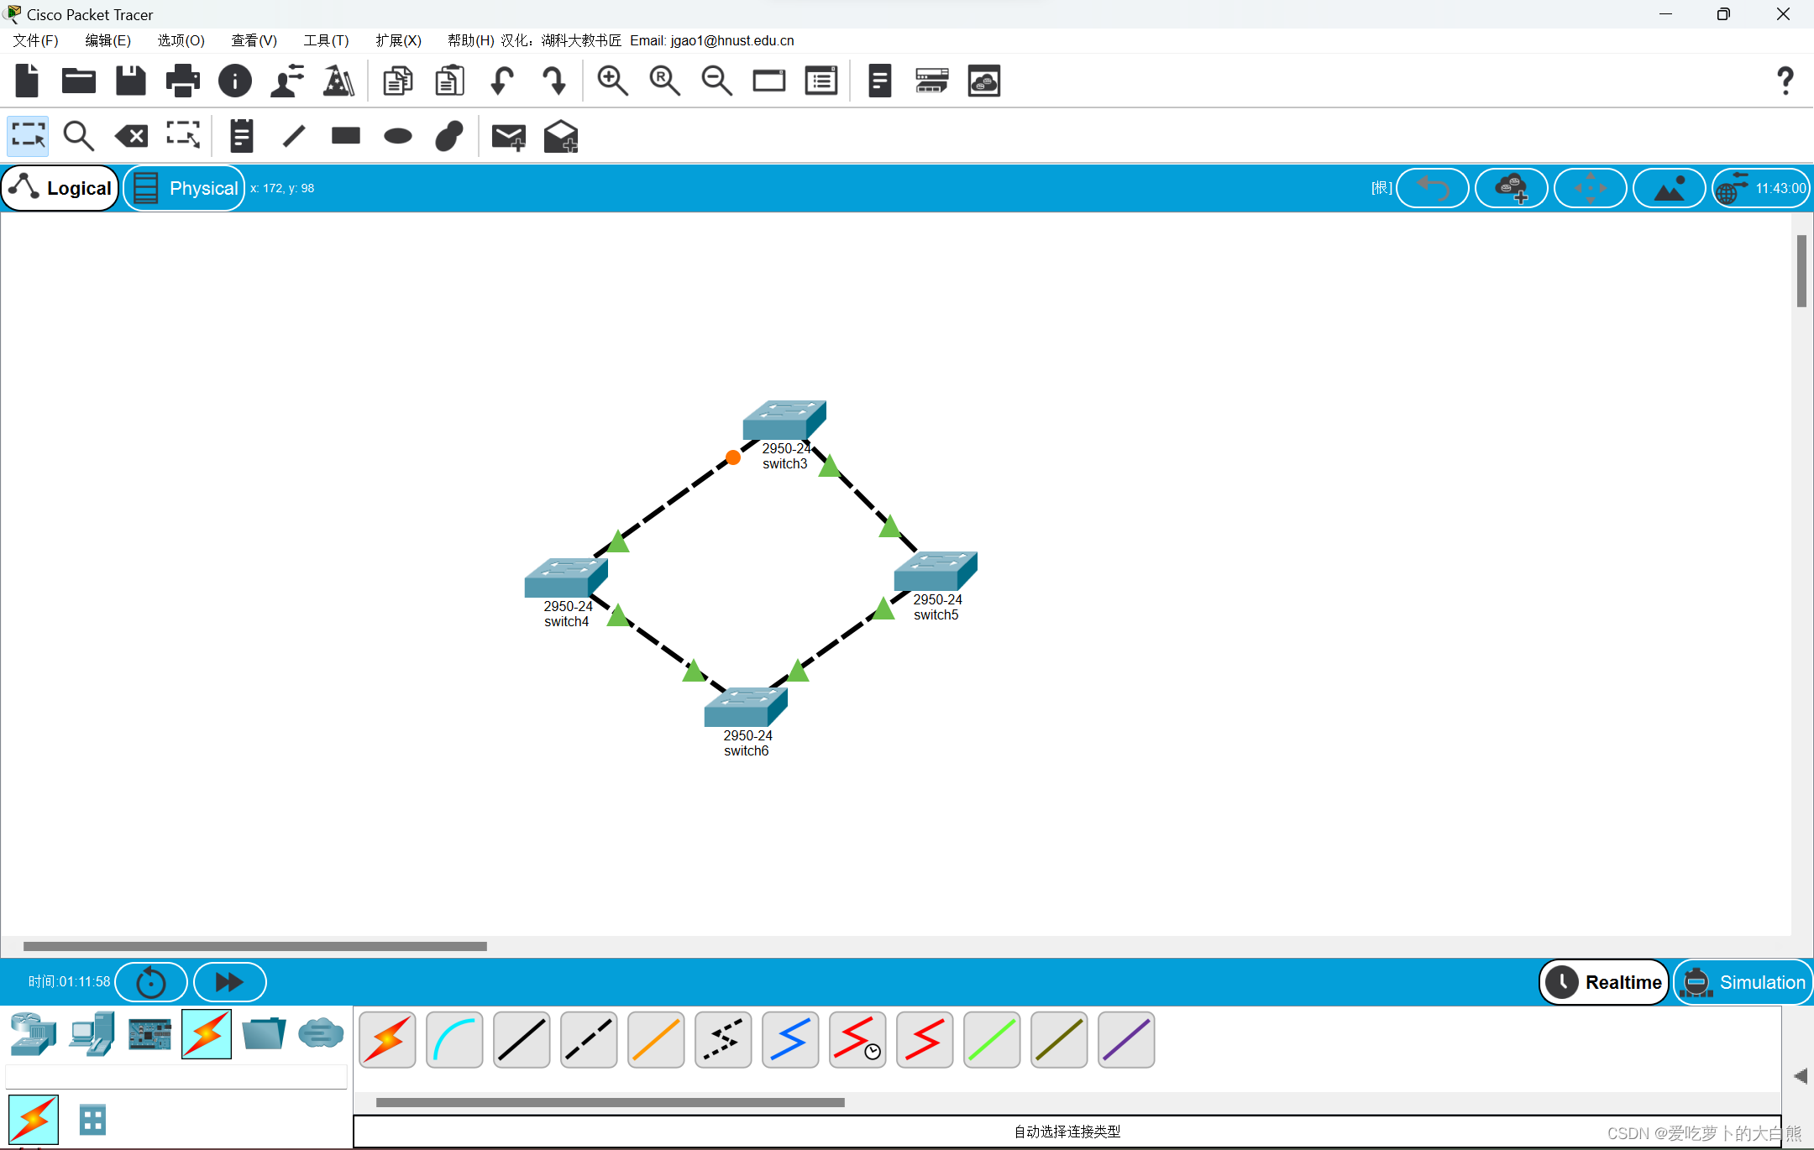Click the Simulation mode button
This screenshot has width=1814, height=1150.
1745,980
